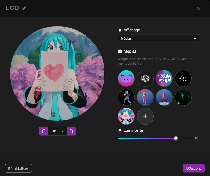Edit the LCD name with pencil icon

(24, 8)
